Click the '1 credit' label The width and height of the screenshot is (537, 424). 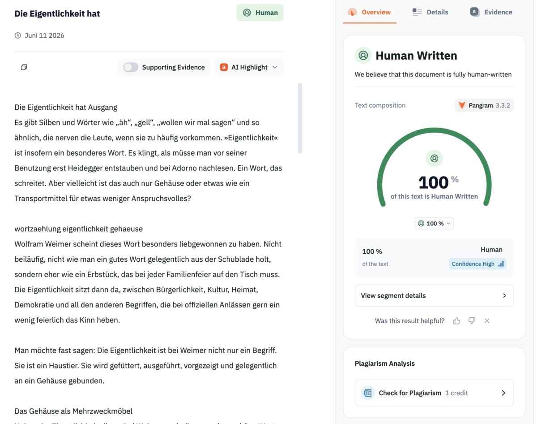[x=456, y=393]
